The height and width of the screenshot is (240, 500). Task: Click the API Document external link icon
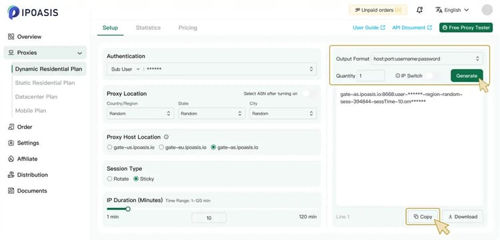click(429, 28)
